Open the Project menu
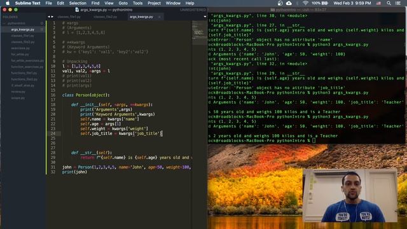Screen dimensions: 407x229 point(154,3)
